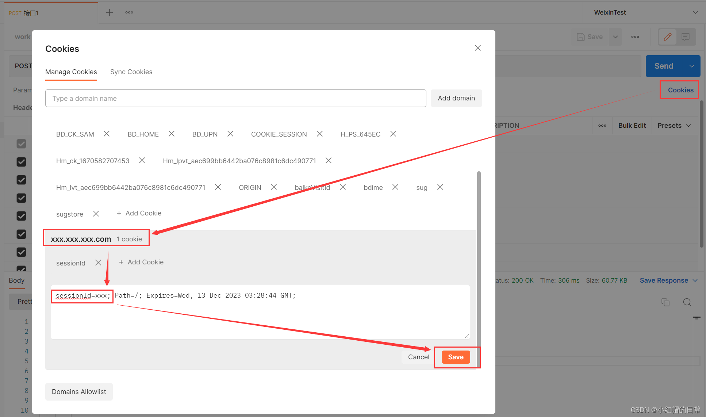Delete the sessionId cookie
The image size is (706, 417).
click(x=98, y=263)
